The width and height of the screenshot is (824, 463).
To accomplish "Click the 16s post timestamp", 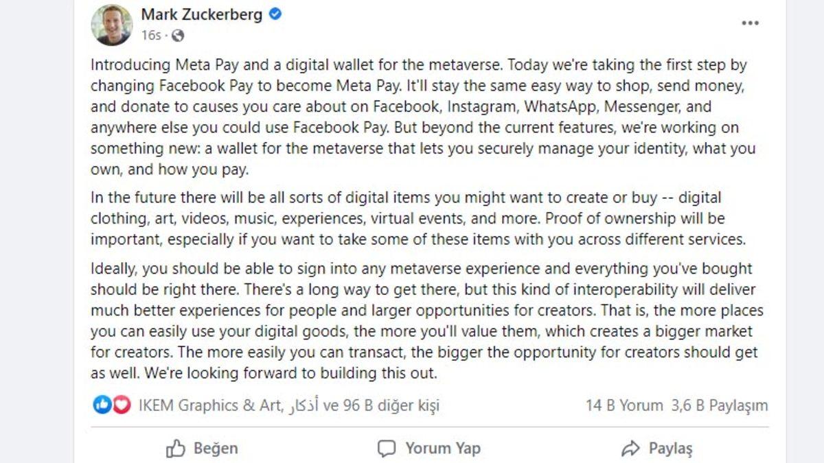I will click(x=152, y=34).
